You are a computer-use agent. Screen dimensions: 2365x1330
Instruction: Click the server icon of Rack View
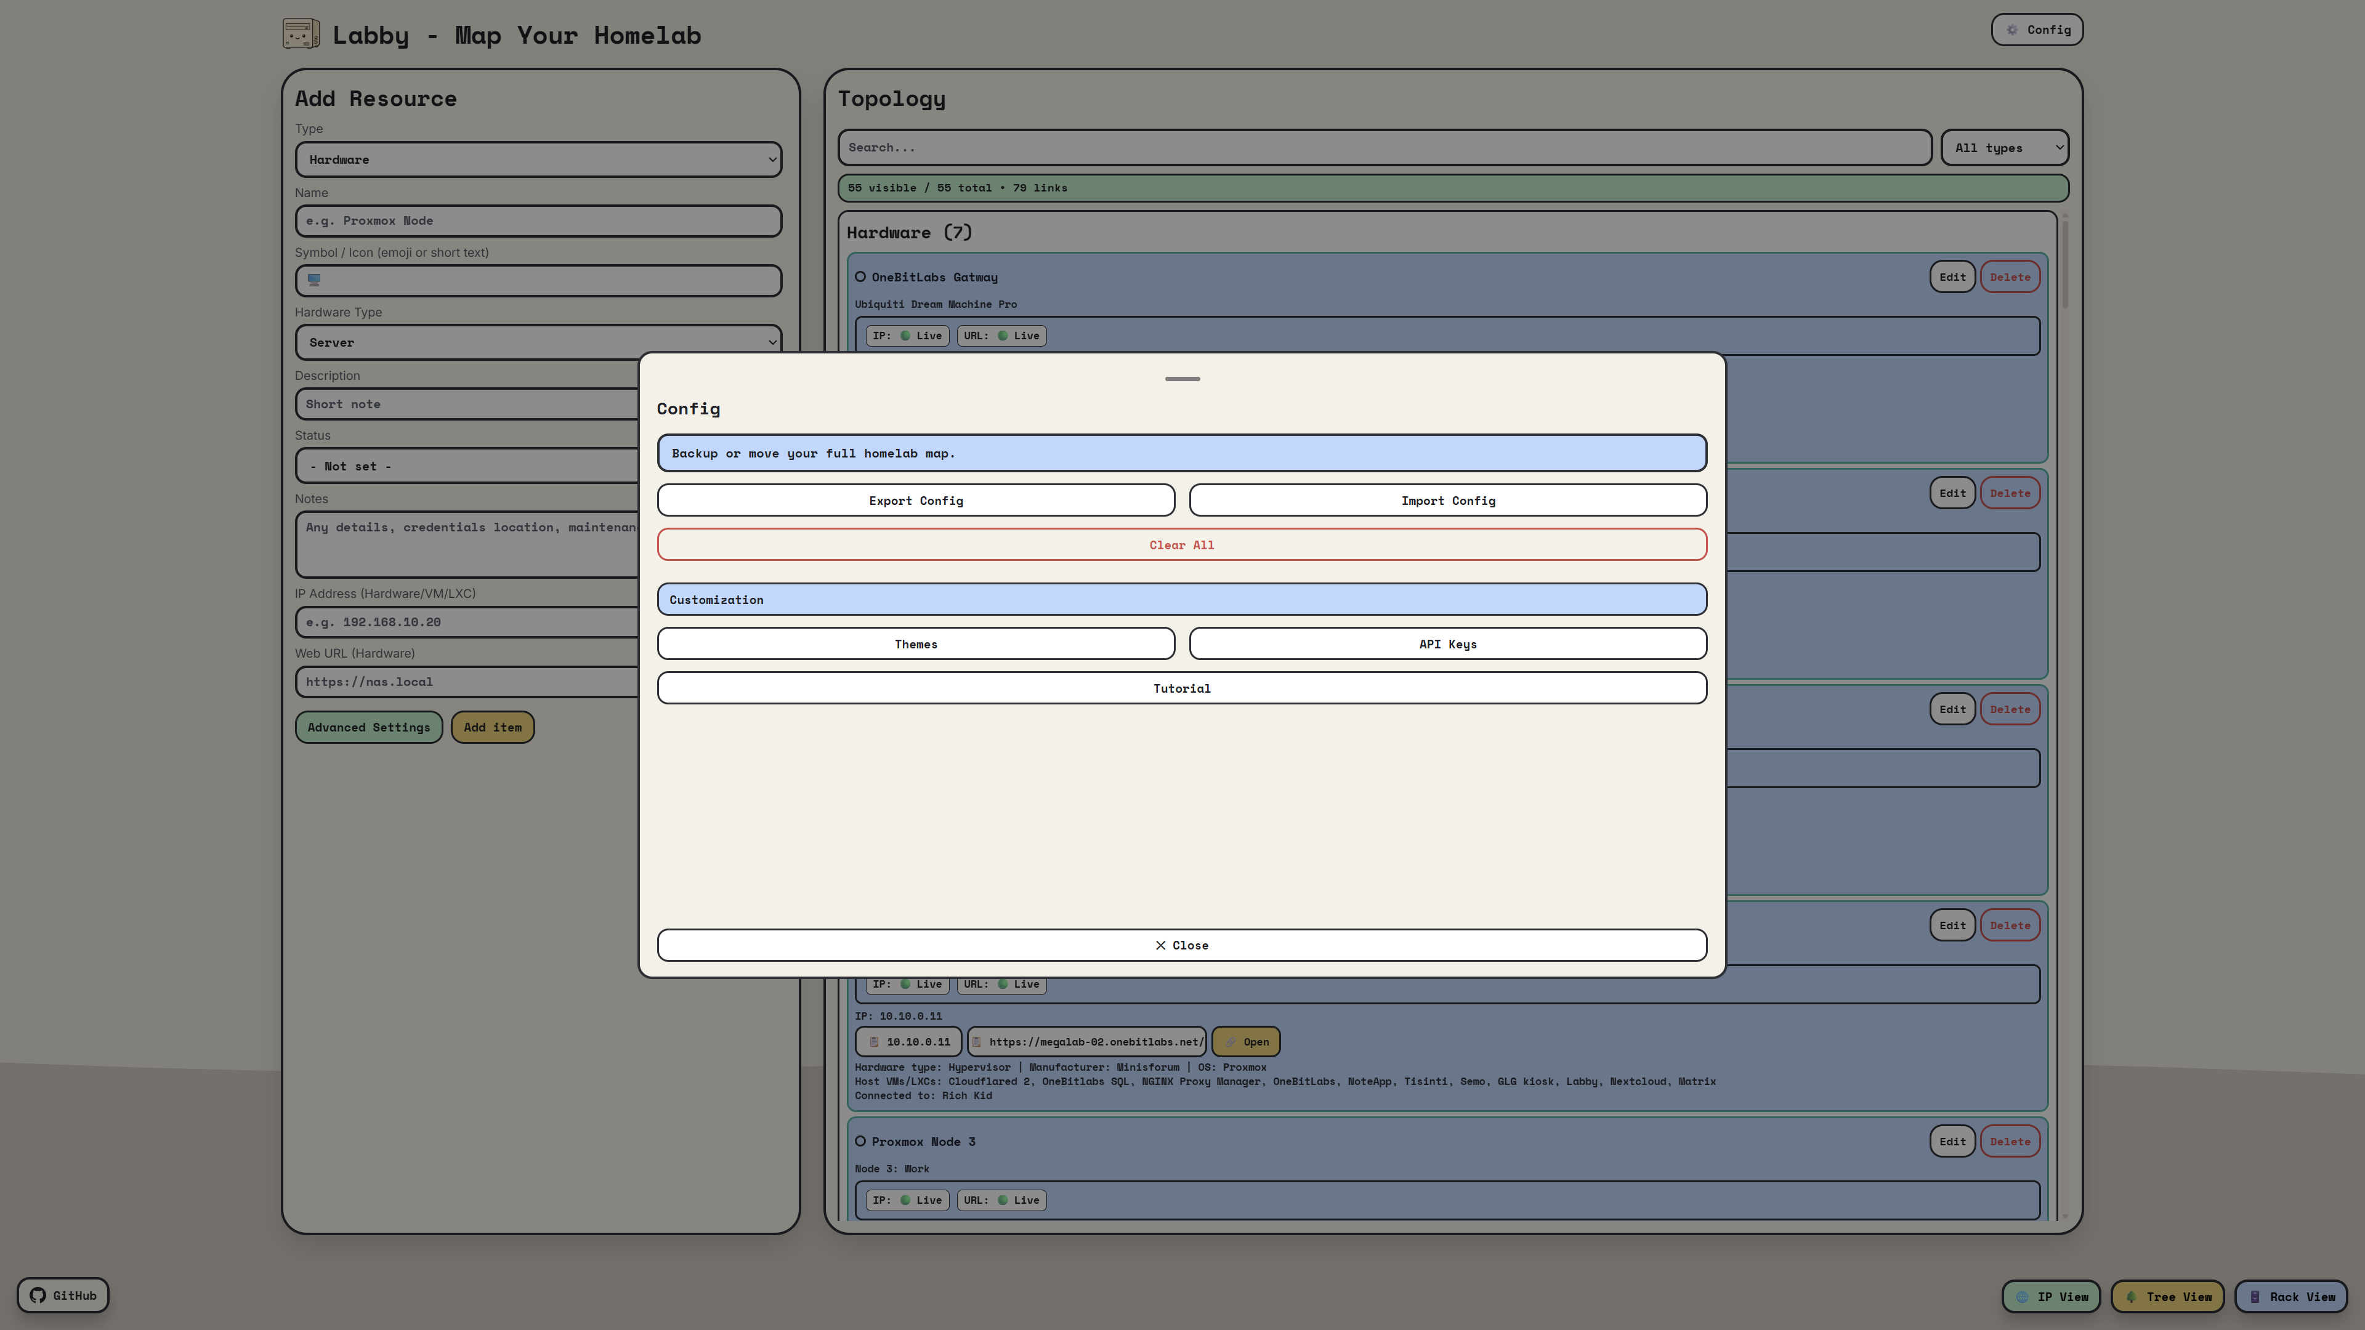2255,1297
